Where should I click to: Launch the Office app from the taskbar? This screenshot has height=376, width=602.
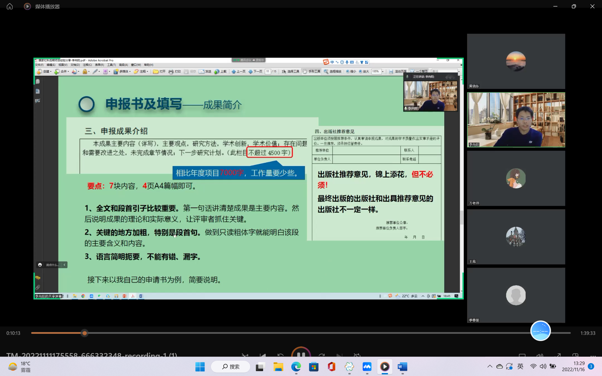(331, 367)
